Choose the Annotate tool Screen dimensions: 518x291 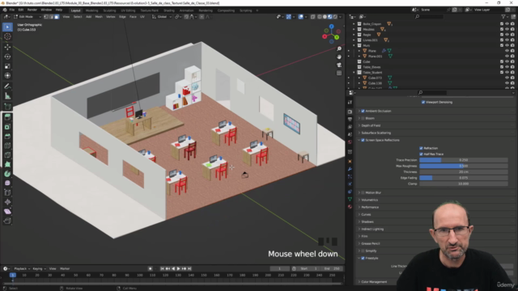[x=7, y=86]
